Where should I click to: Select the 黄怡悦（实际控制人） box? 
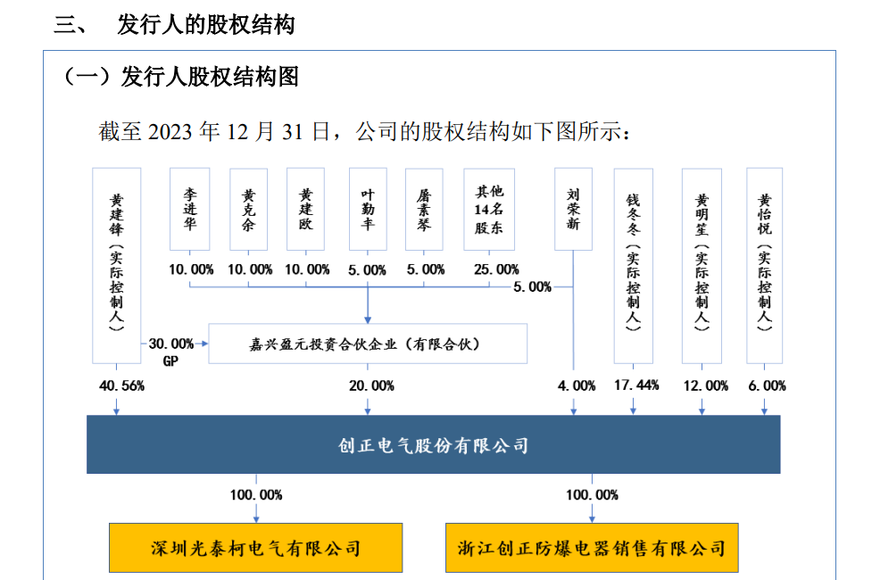tap(765, 266)
